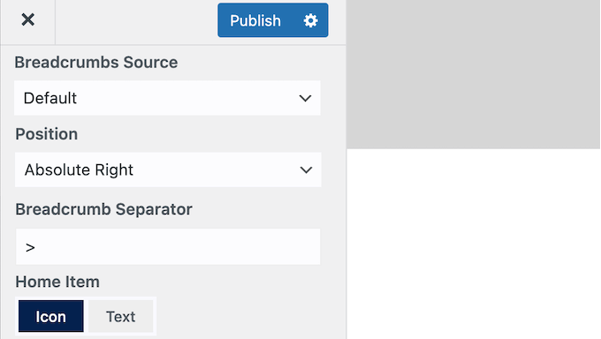Click the Breadcrumbs Source label
Image resolution: width=601 pixels, height=339 pixels.
96,63
